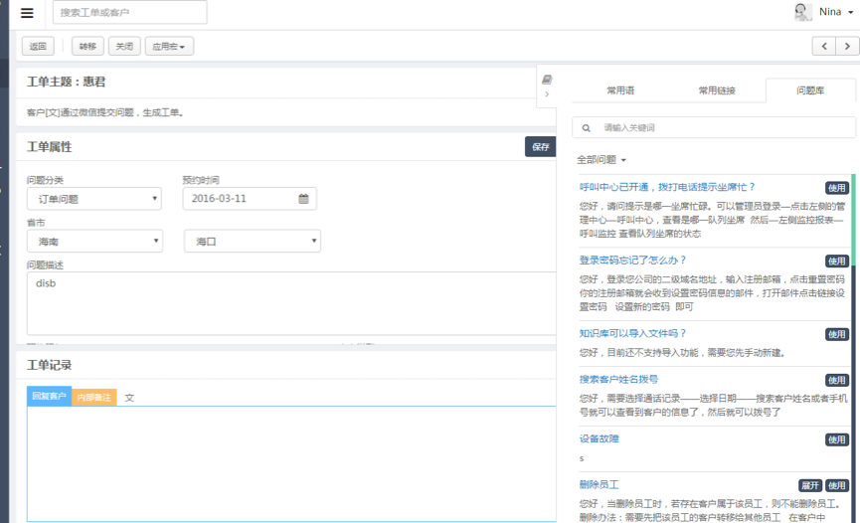Viewport: 860px width, 523px height.
Task: Click the 文 recipient label
Action: 129,398
